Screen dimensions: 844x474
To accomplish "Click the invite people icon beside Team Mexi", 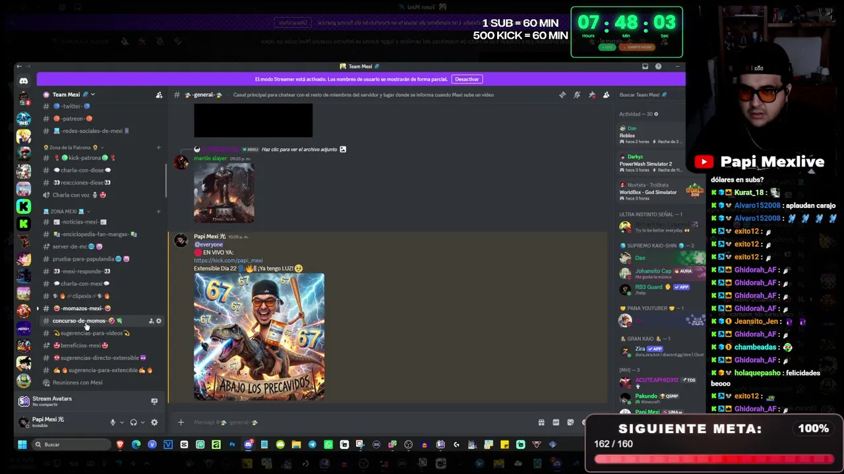I will (x=159, y=95).
